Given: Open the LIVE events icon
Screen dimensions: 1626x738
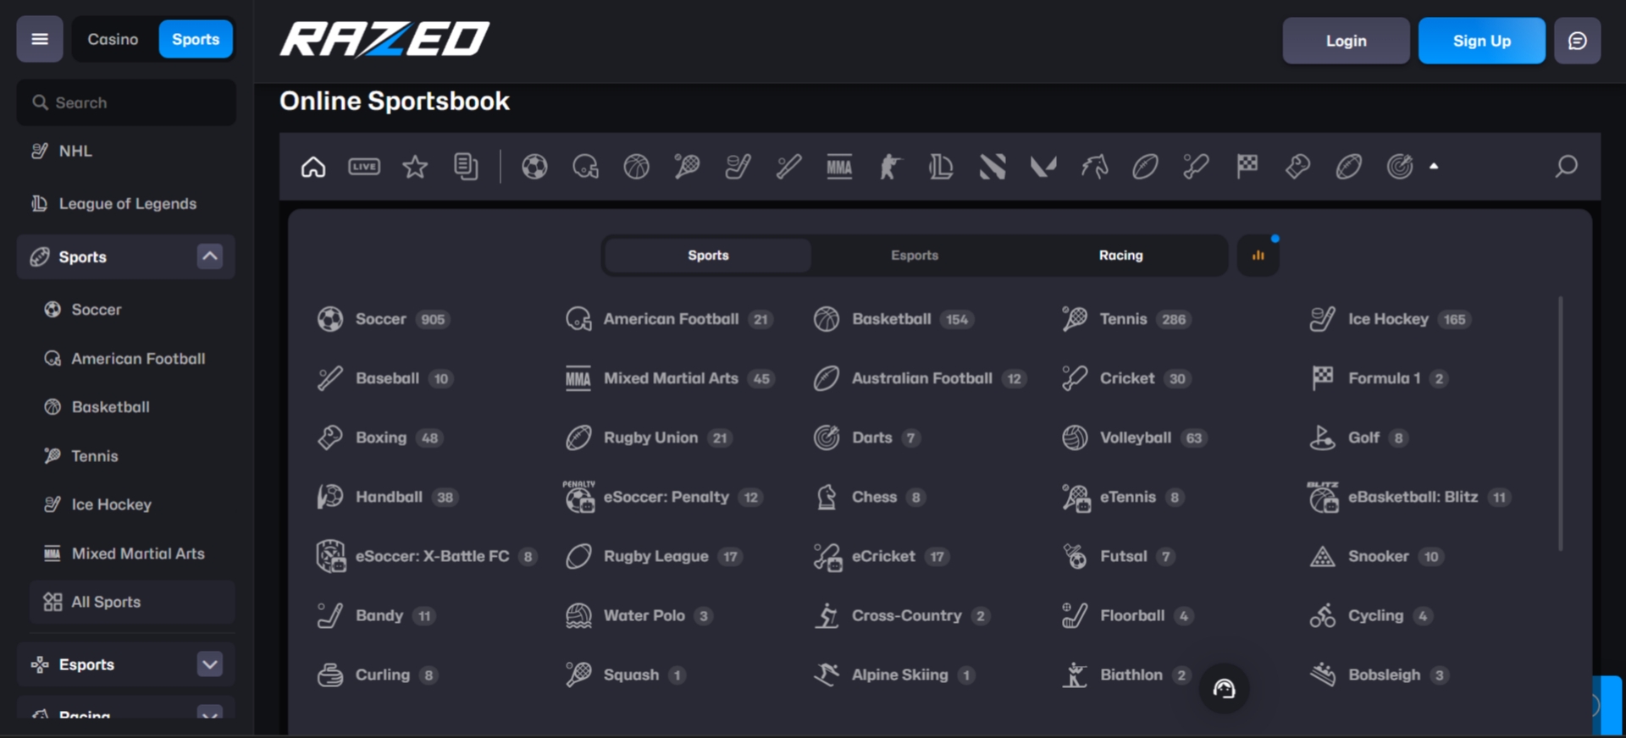Looking at the screenshot, I should click(364, 167).
